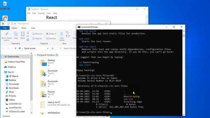210x118 pixels.
Task: Maximize the Command Prompt window
Action: (174, 27)
